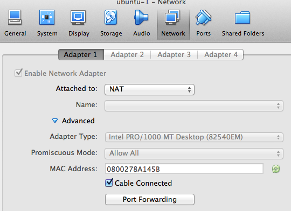Click the Attached to label
The image size is (291, 211).
(77, 89)
